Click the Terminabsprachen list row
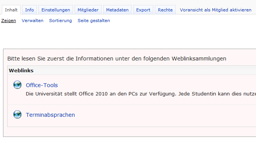The height and width of the screenshot is (143, 256). pos(132,116)
